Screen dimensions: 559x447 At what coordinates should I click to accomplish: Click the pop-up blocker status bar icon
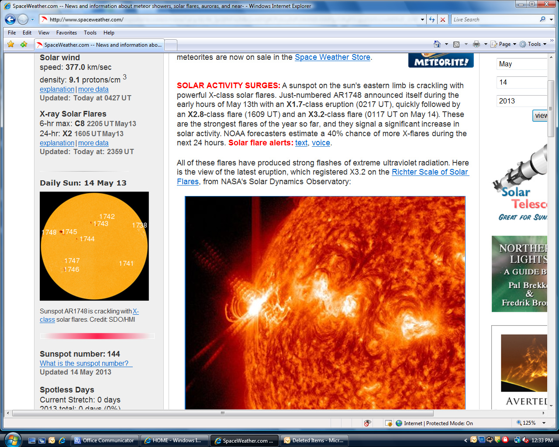point(388,423)
